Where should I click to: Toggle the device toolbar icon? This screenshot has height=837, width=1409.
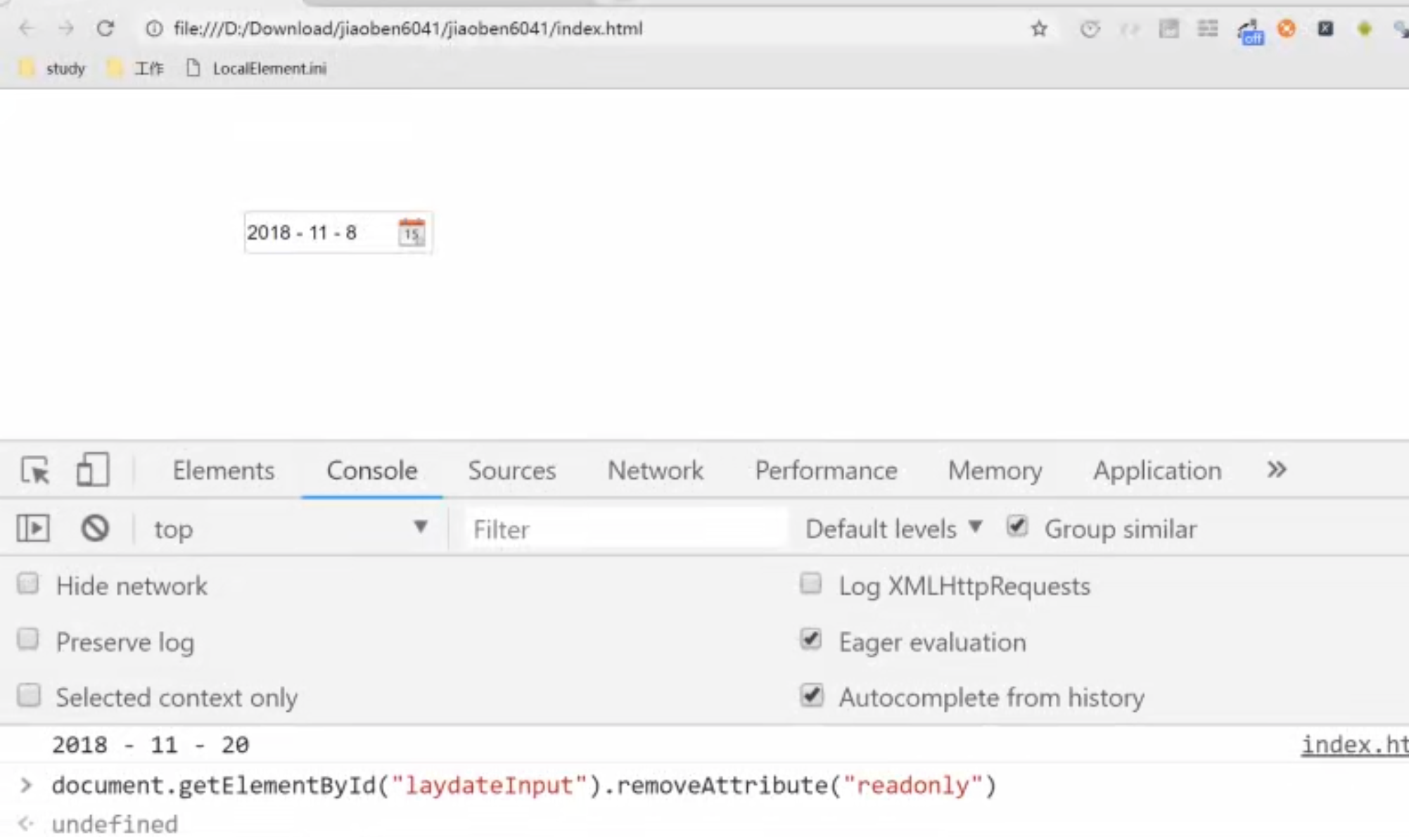click(92, 470)
